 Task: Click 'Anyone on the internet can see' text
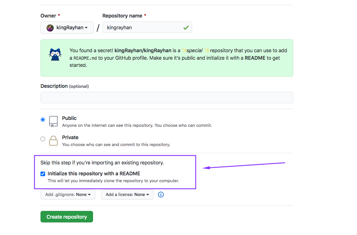137,125
